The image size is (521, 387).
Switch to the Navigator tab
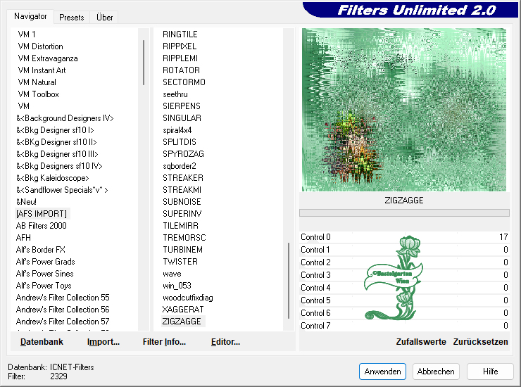pos(30,16)
